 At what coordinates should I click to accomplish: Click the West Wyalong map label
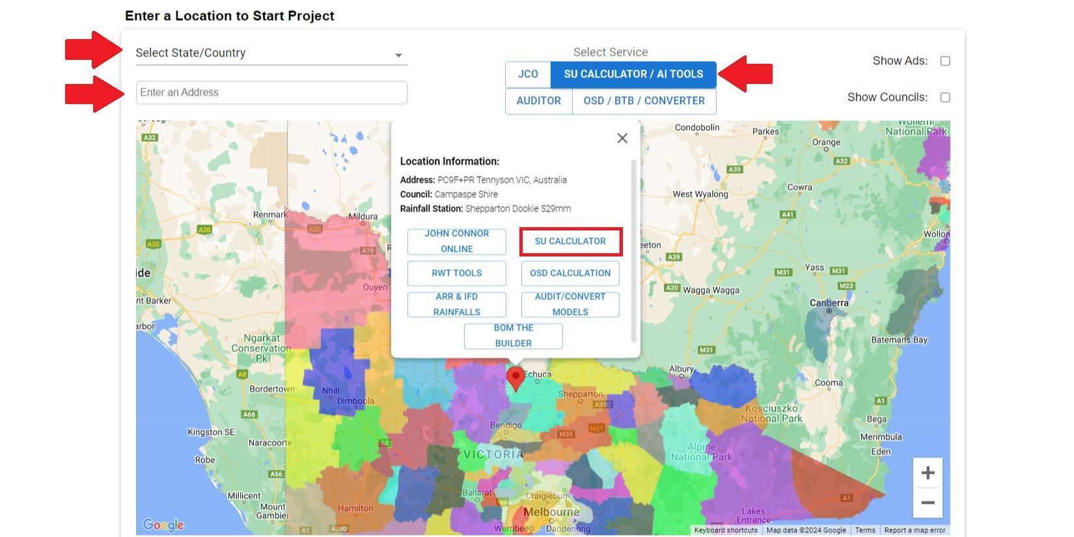(700, 194)
